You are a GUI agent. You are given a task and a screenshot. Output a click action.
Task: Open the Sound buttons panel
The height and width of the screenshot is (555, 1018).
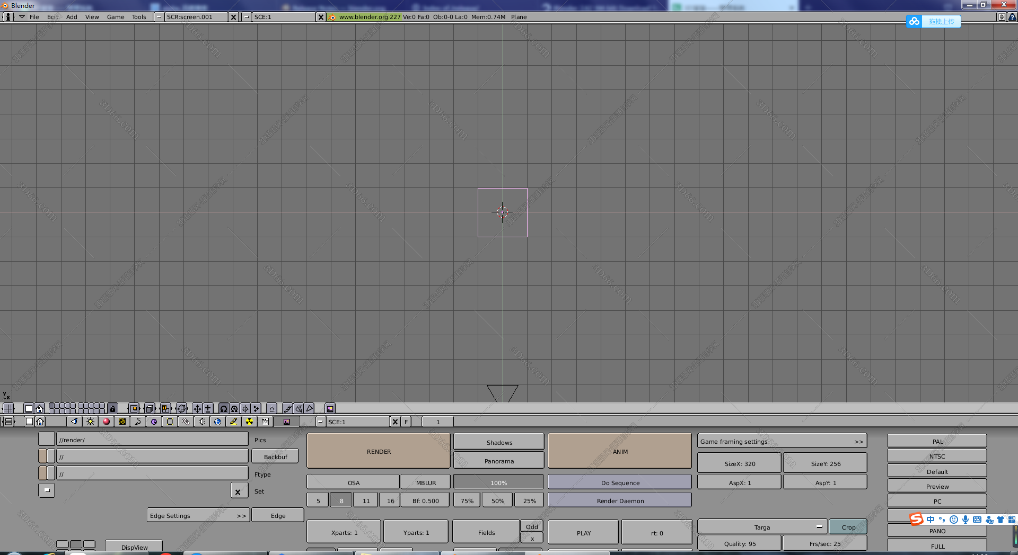pyautogui.click(x=202, y=422)
